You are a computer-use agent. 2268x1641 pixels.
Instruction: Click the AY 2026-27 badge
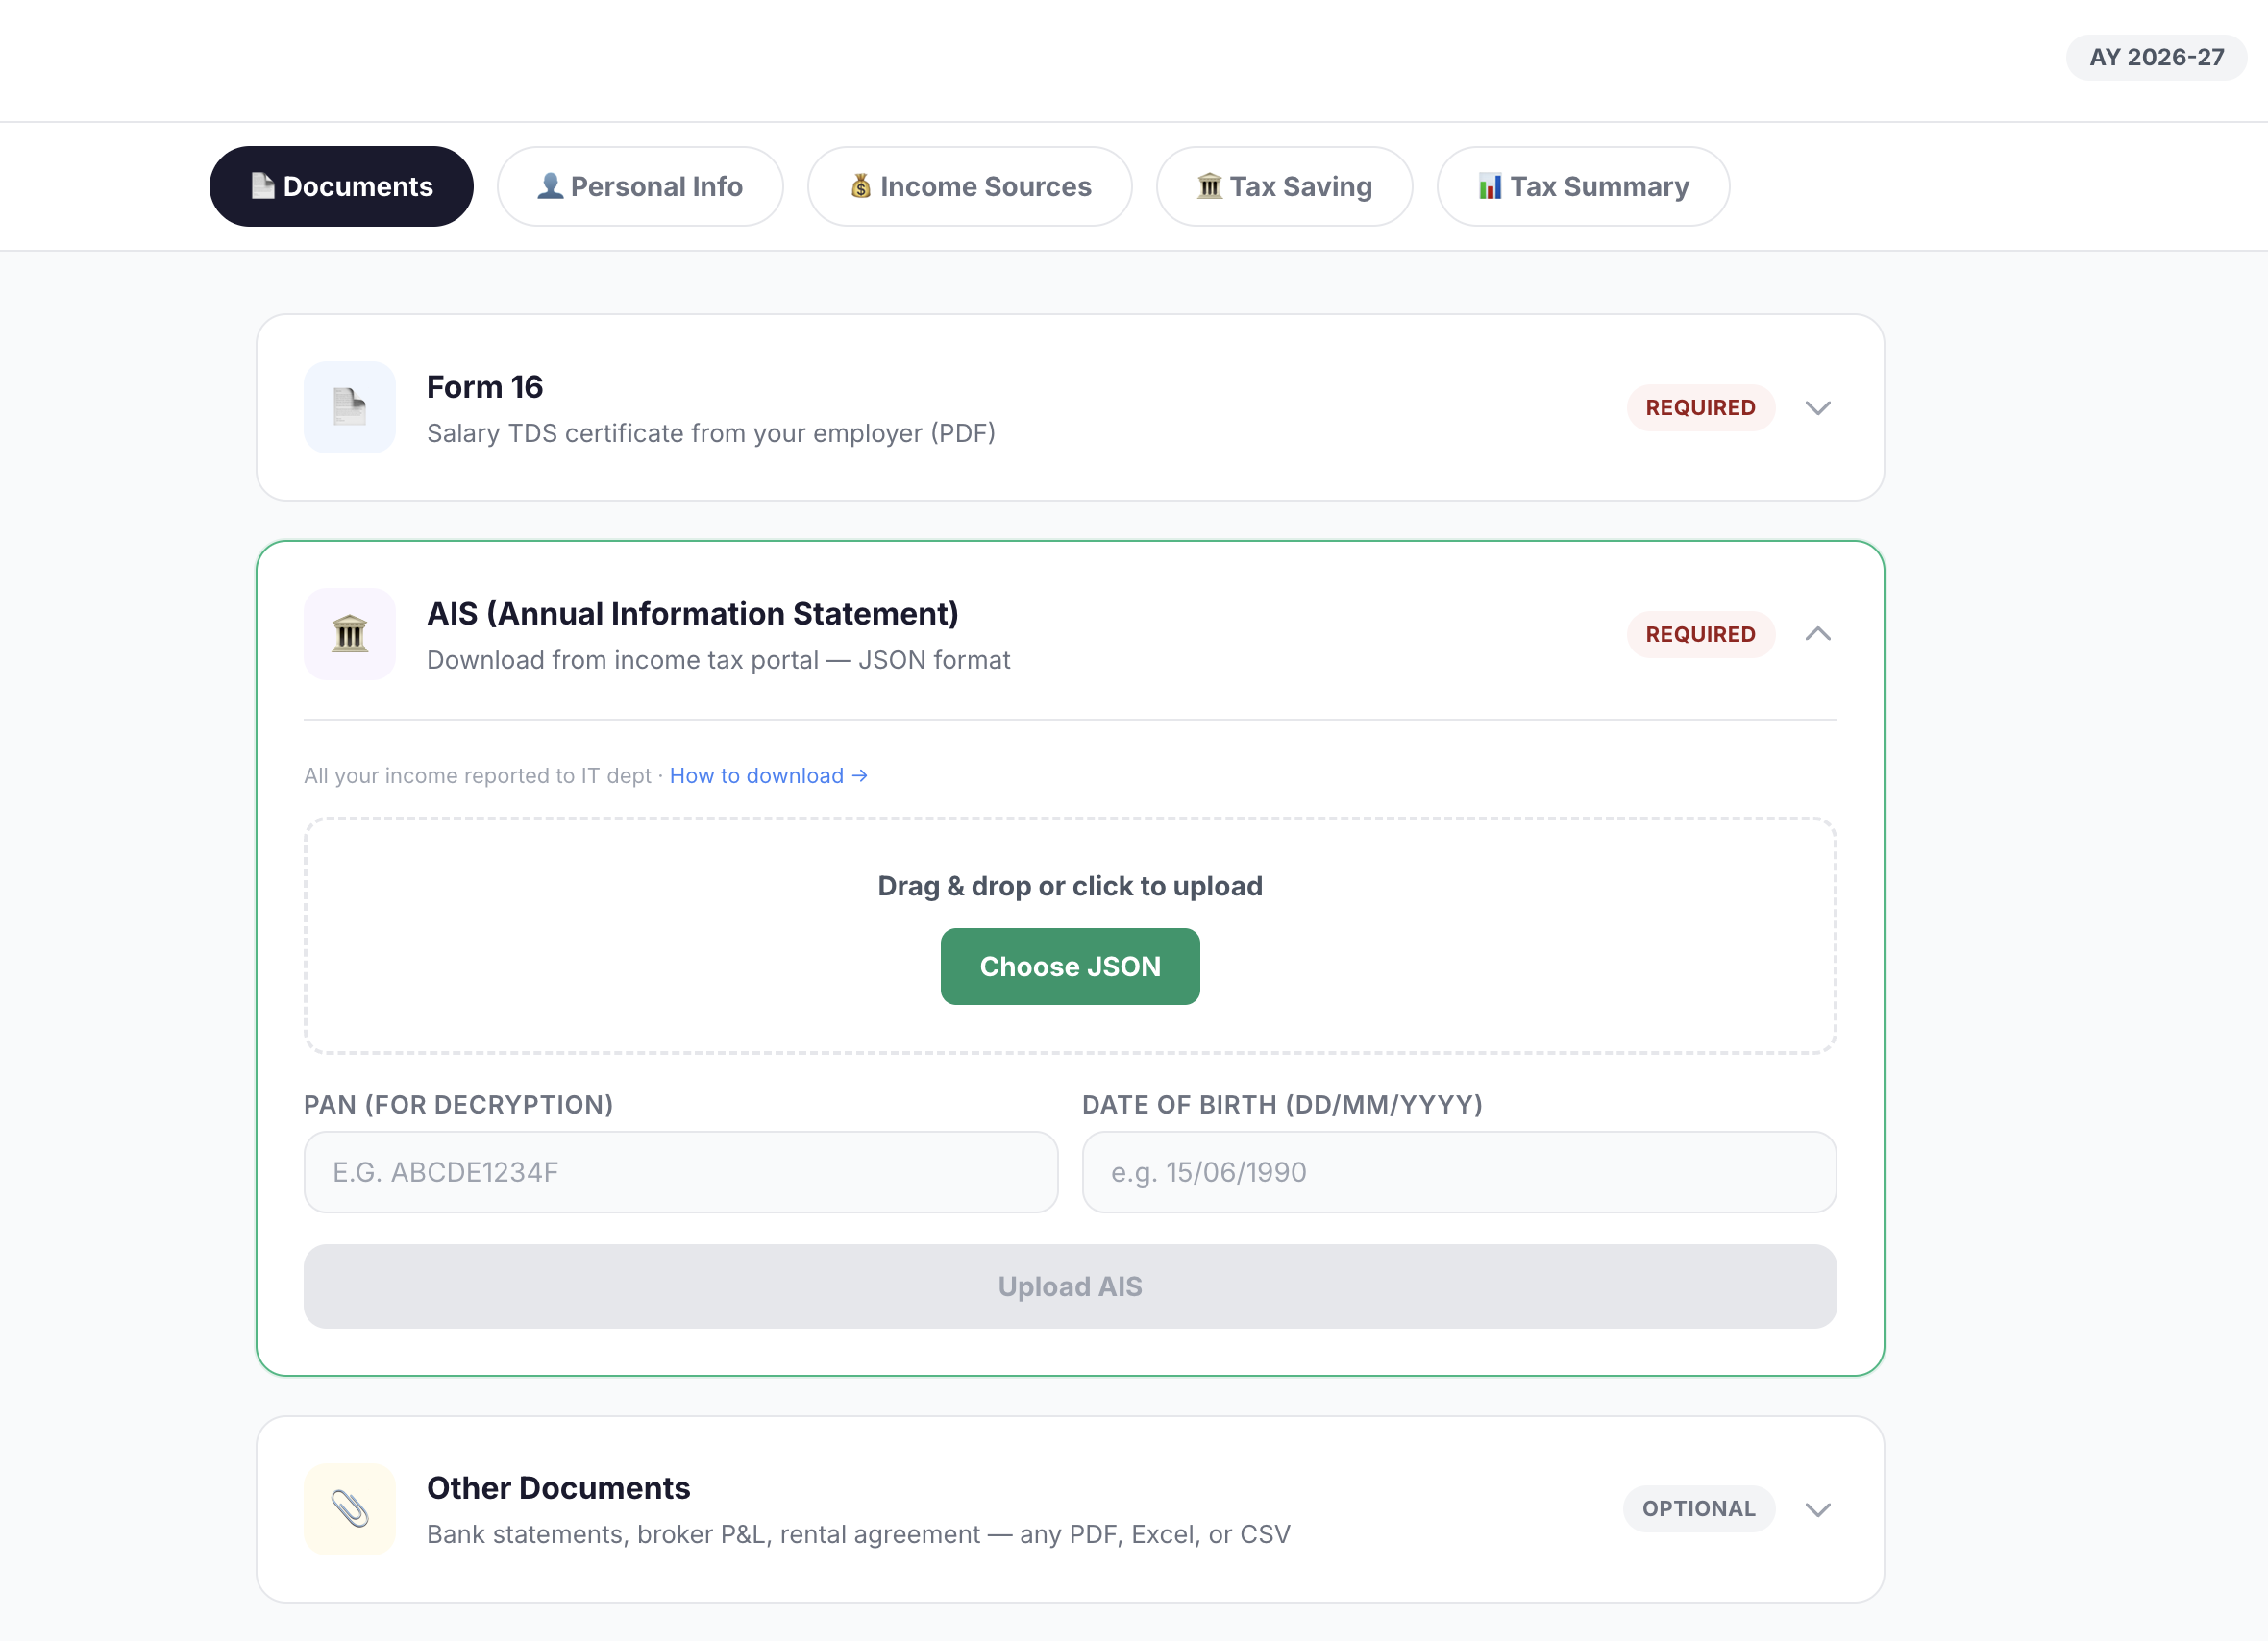pyautogui.click(x=2157, y=57)
